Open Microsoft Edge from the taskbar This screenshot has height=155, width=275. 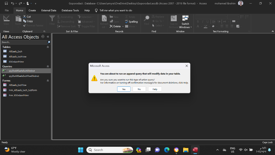167,150
